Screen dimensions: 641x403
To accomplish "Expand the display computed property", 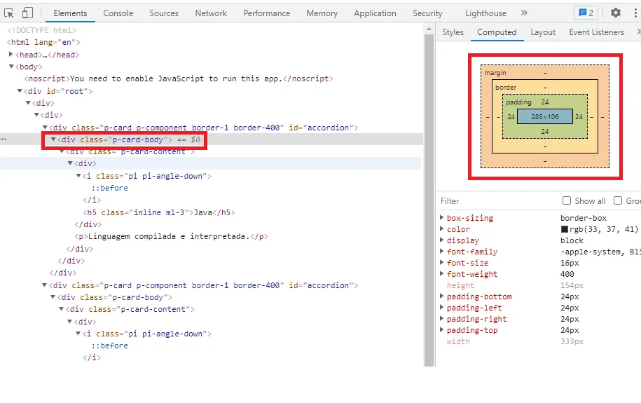I will tap(441, 240).
